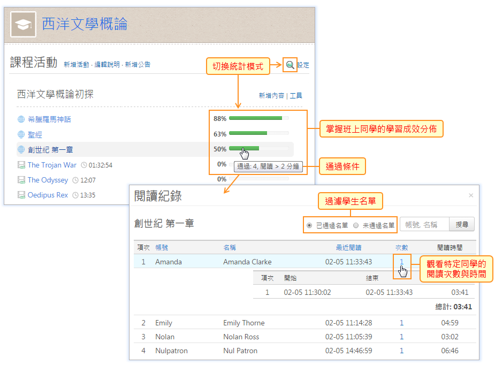Click video icon beside The Odyssey
The width and height of the screenshot is (495, 365).
[x=21, y=180]
